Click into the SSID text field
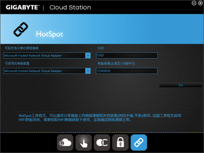Viewport: 204px width, 153px height. 127,55
